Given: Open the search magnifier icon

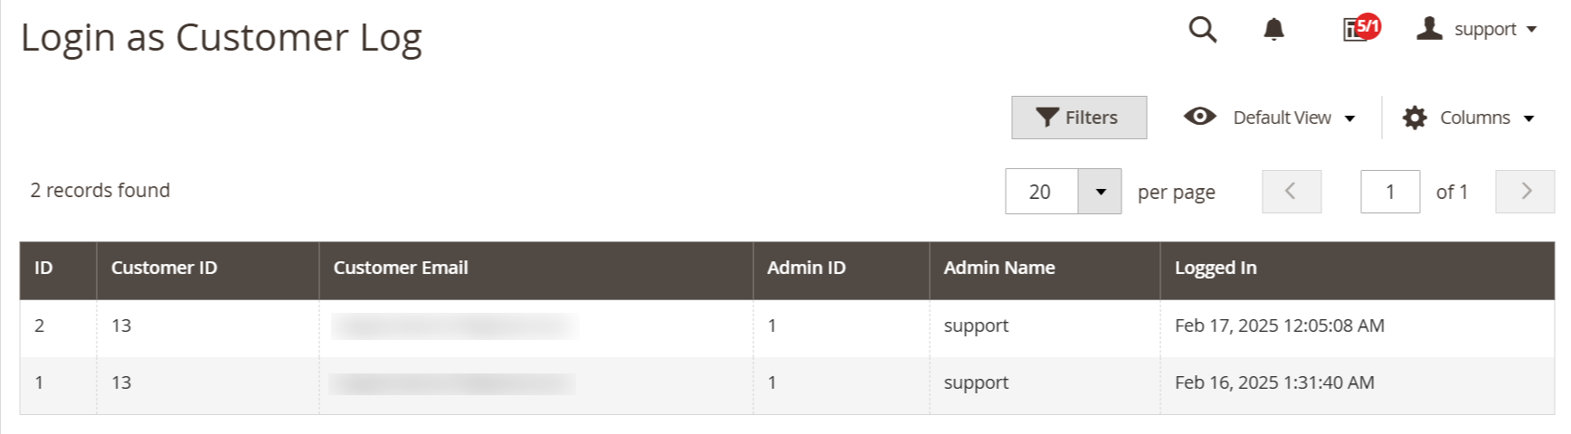Looking at the screenshot, I should pos(1202,29).
